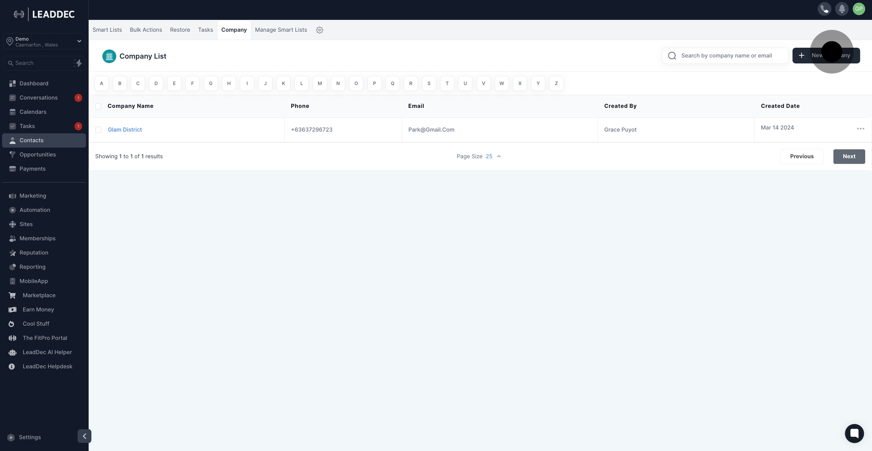The image size is (872, 451).
Task: Filter companies by letter G
Action: 211,84
